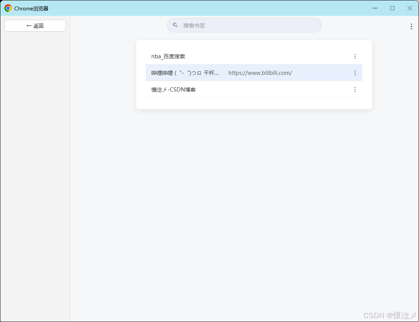Open more actions for nba_百度搜索 bookmark

(x=355, y=56)
